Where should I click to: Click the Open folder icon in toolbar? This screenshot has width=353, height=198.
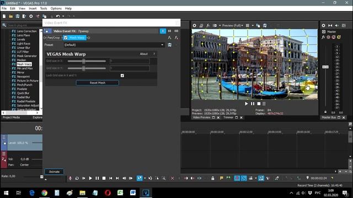click(11, 16)
